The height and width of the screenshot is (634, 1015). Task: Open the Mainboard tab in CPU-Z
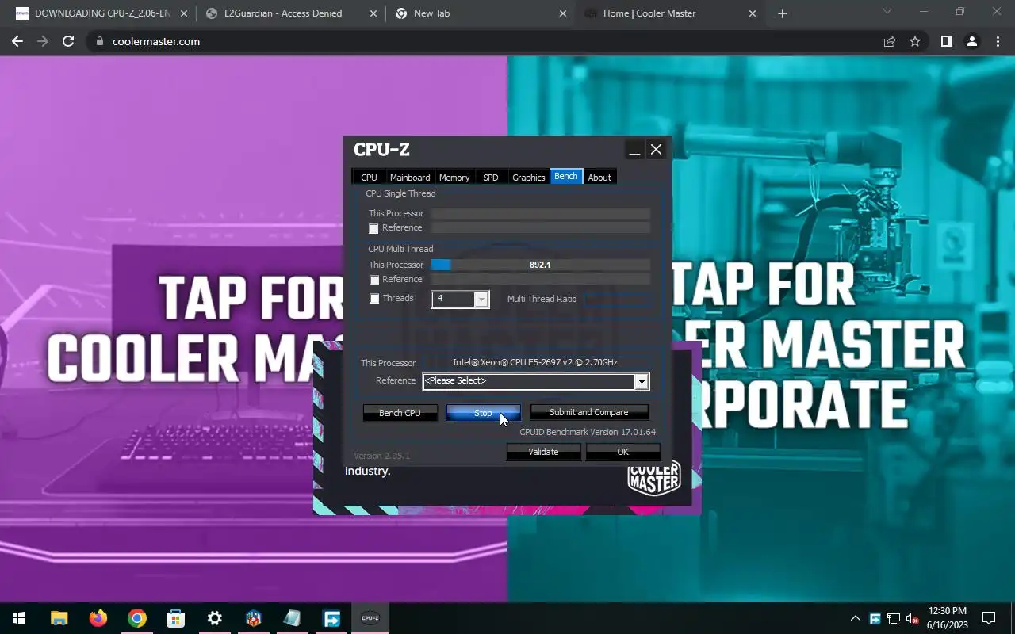click(x=410, y=178)
